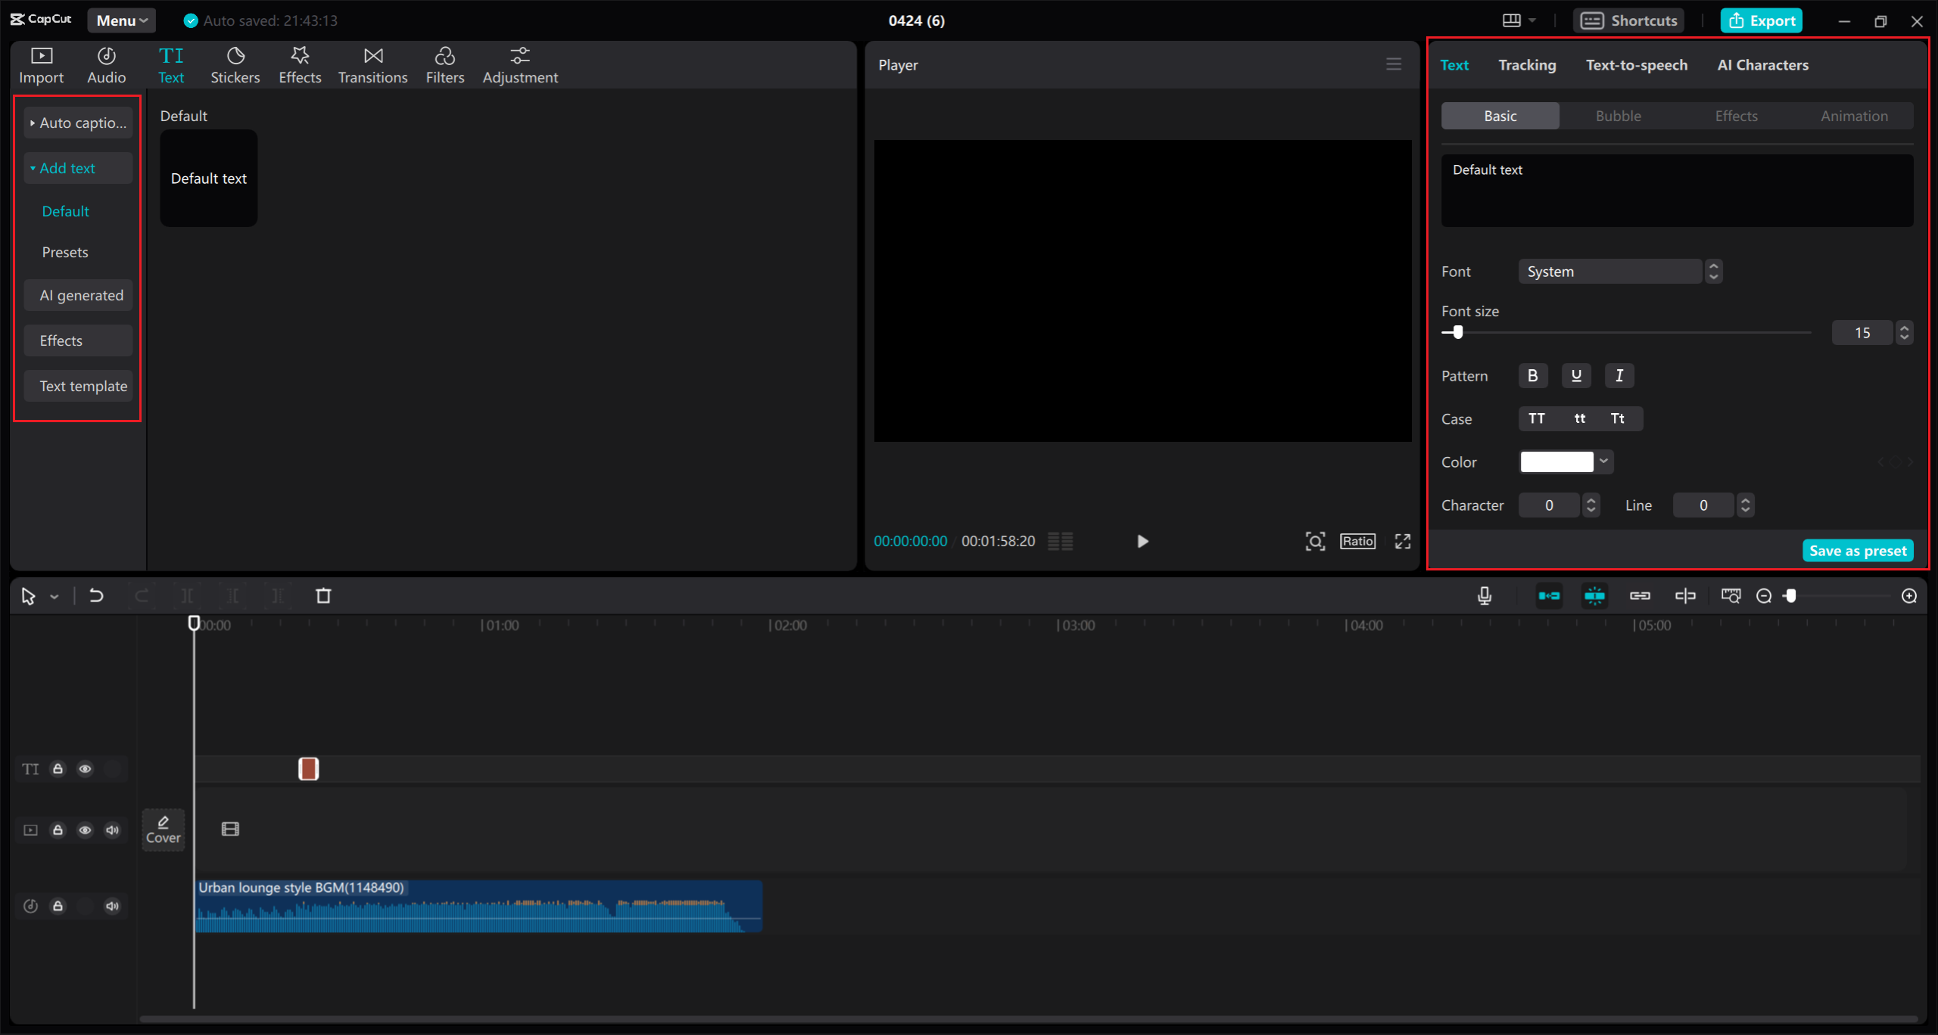Open the Text template category
Viewport: 1938px width, 1035px height.
pos(78,386)
